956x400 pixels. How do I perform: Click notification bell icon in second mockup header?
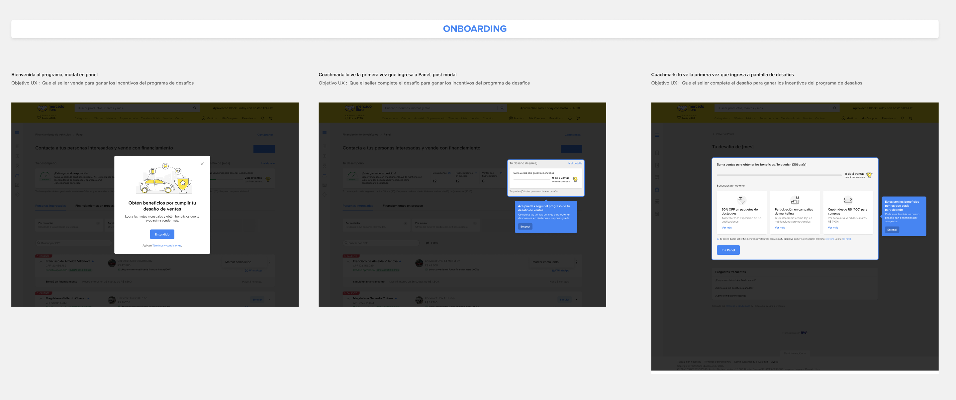click(x=570, y=118)
